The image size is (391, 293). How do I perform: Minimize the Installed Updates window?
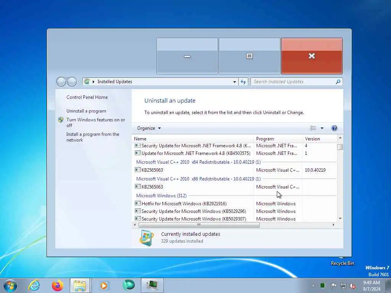187,56
